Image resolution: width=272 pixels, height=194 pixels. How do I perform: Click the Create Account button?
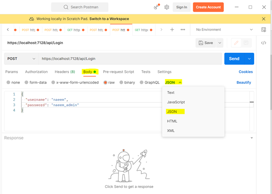208,7
